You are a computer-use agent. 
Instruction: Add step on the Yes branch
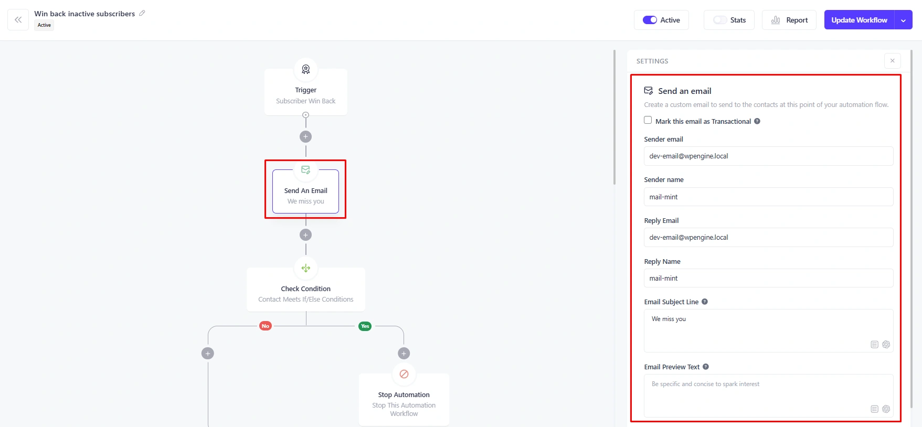404,354
